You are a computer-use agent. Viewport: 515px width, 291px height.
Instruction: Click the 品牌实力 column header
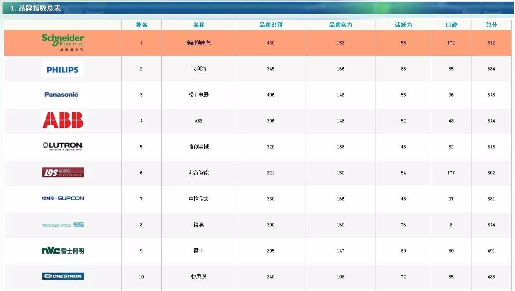[x=340, y=24]
